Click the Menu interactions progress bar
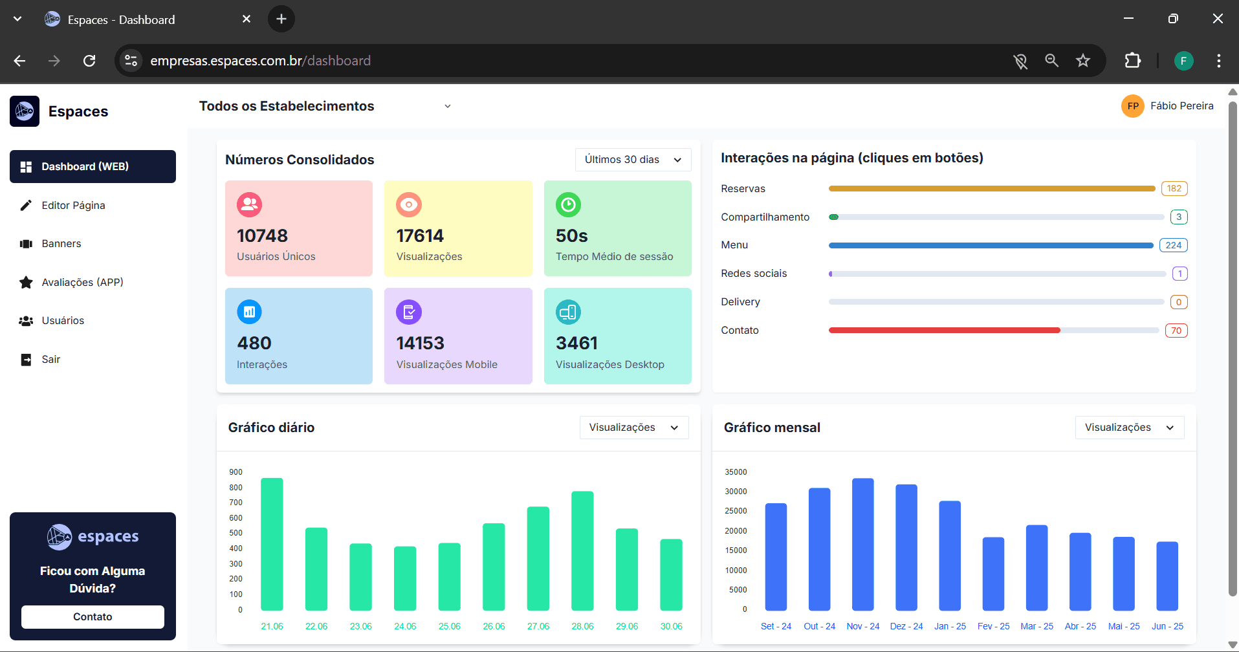This screenshot has width=1239, height=652. (x=990, y=245)
